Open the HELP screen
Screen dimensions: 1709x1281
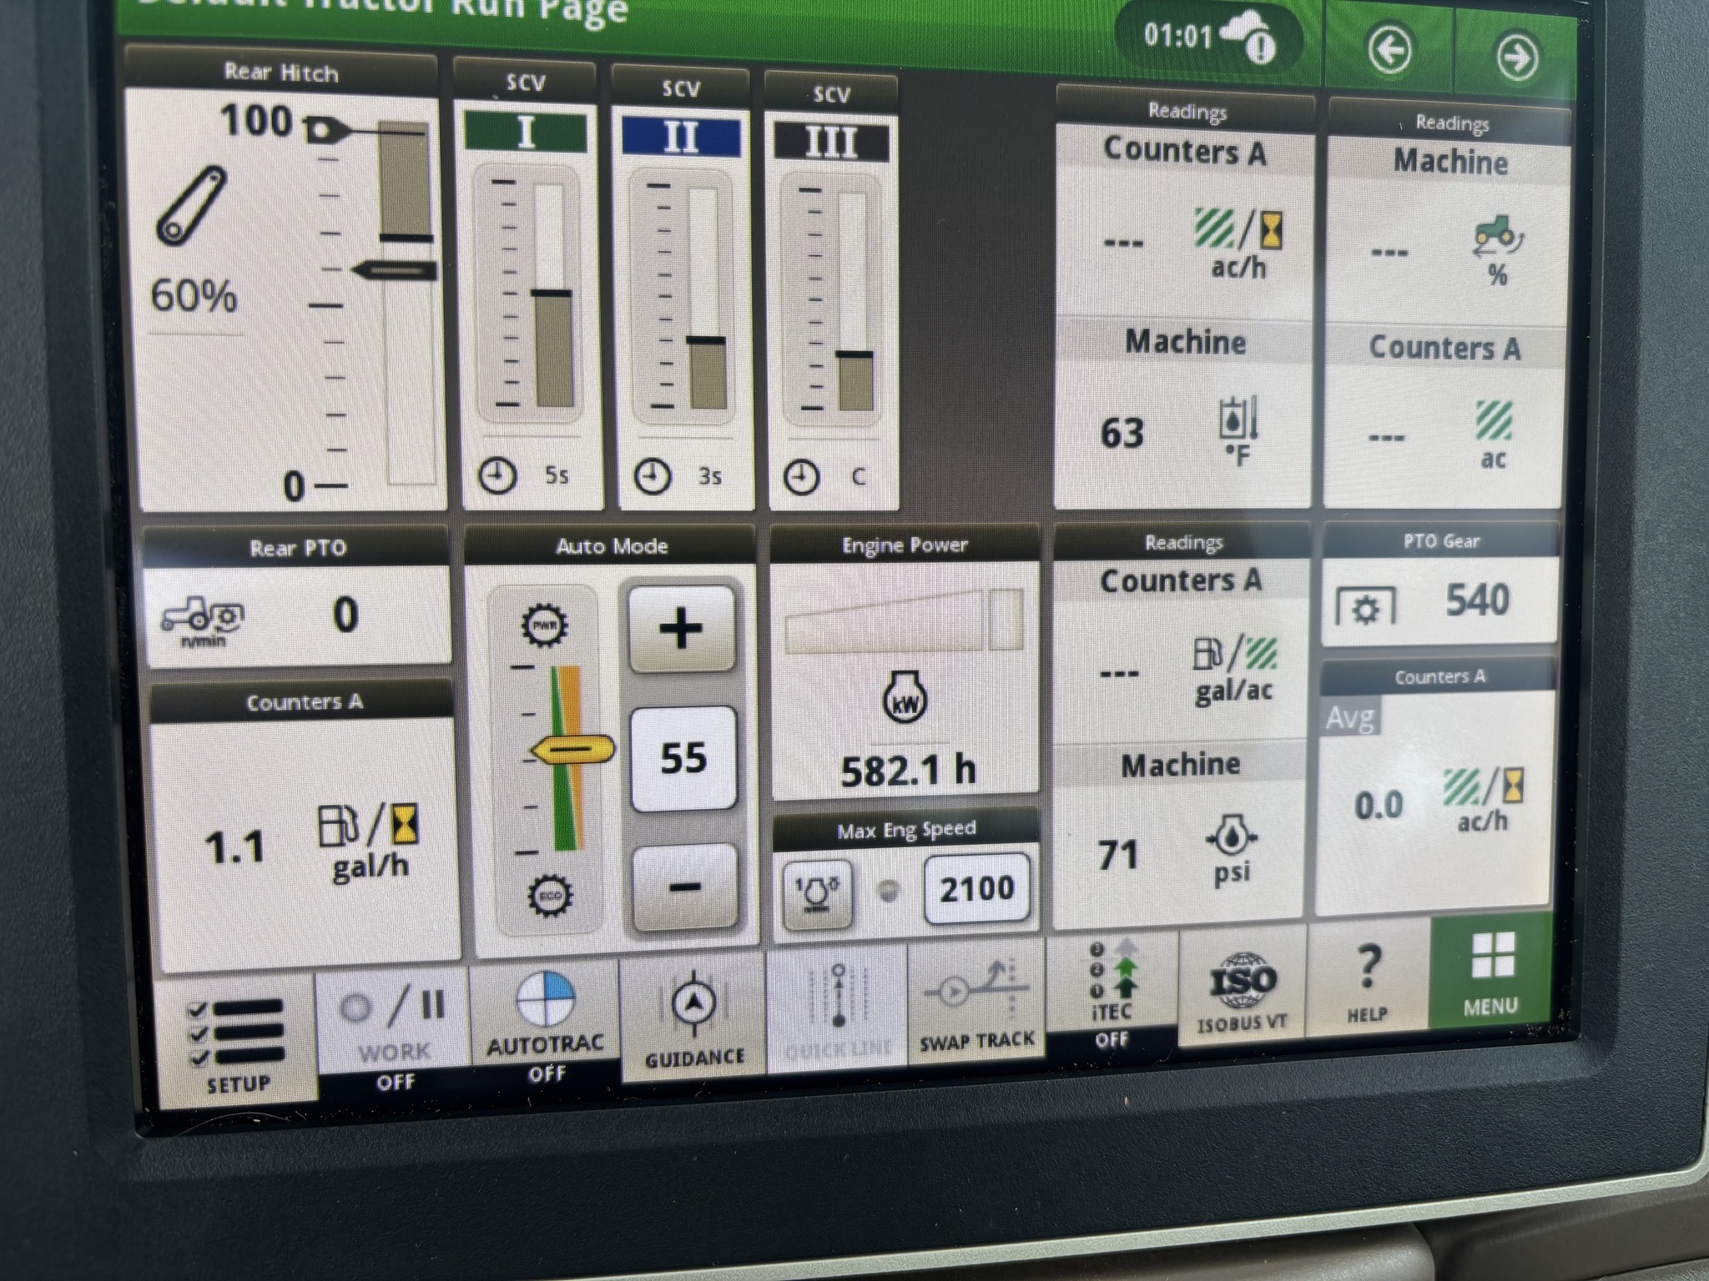1368,980
